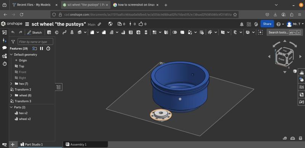
Task: Bookmark this page with star
Action: pyautogui.click(x=235, y=14)
